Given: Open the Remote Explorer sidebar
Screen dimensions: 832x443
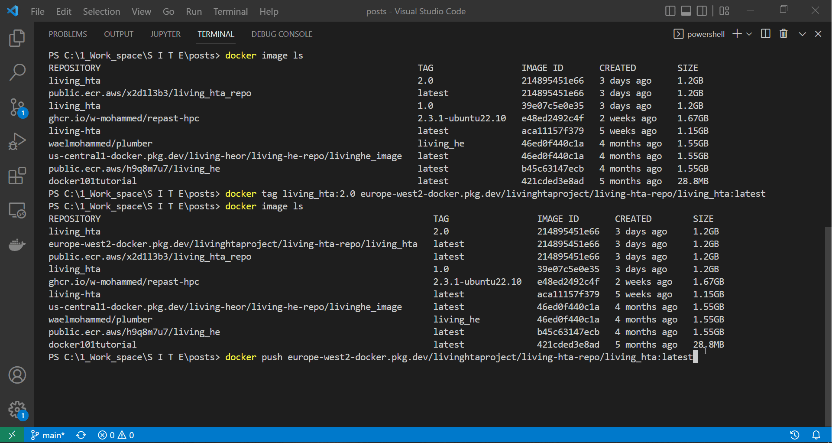Looking at the screenshot, I should (17, 211).
